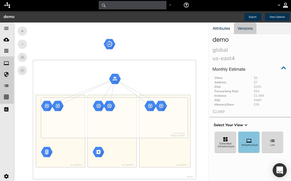Select the database icon in us-east4-a zone

[47, 152]
